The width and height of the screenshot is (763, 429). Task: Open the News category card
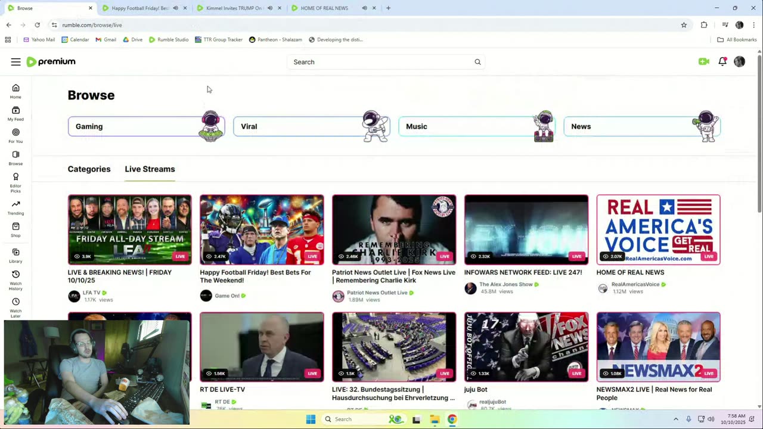(641, 126)
